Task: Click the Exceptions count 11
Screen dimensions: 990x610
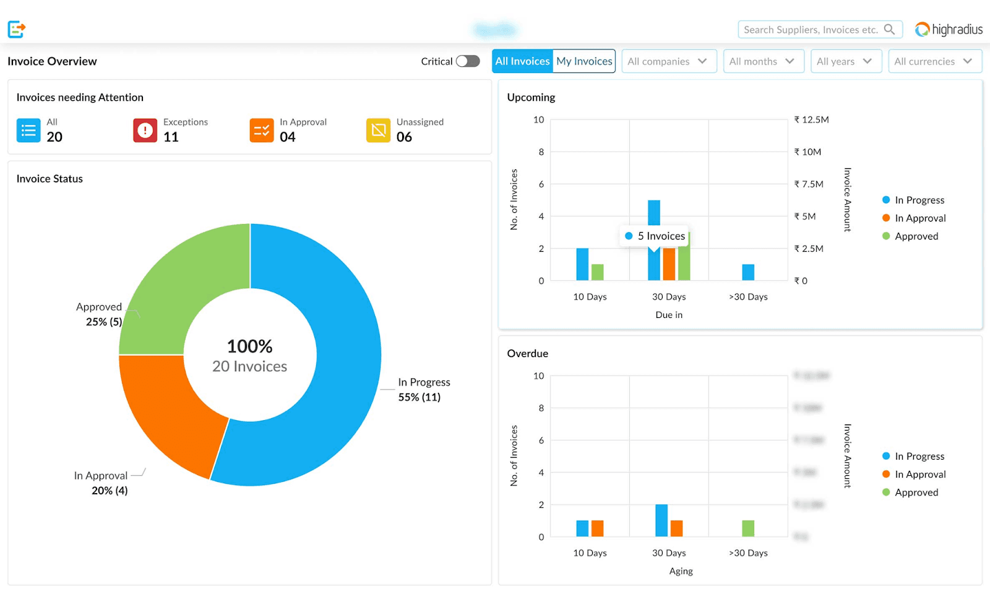Action: click(x=171, y=137)
